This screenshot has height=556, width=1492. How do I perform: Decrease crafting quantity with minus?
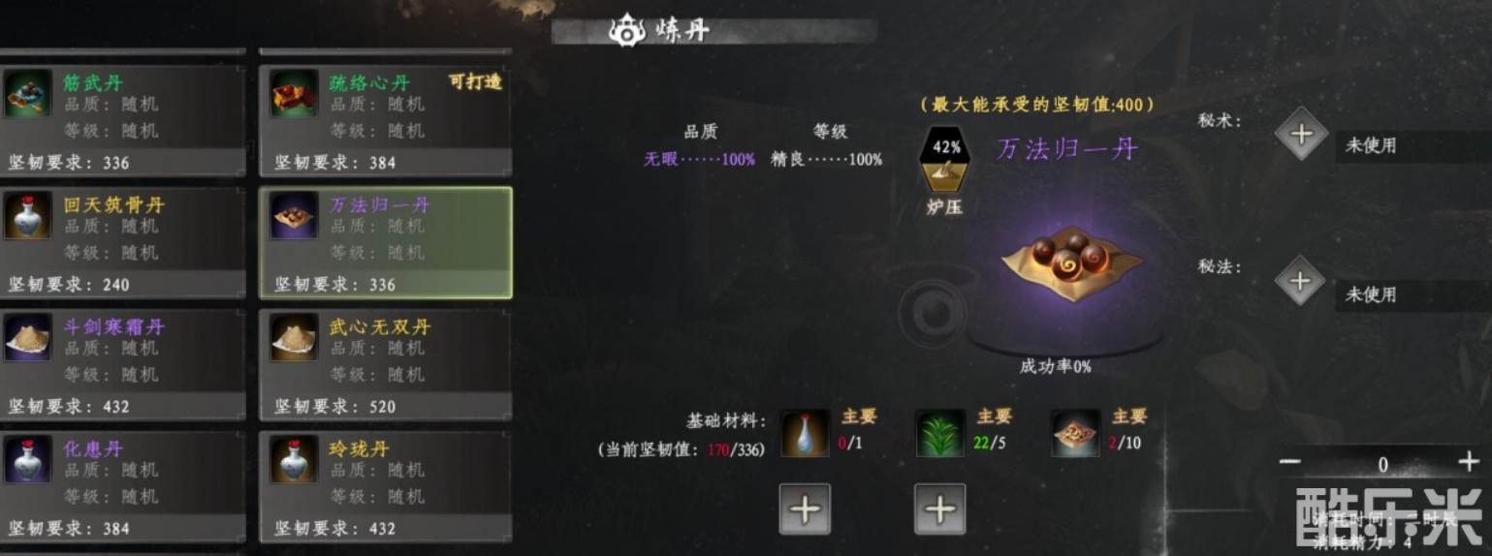pos(1289,463)
